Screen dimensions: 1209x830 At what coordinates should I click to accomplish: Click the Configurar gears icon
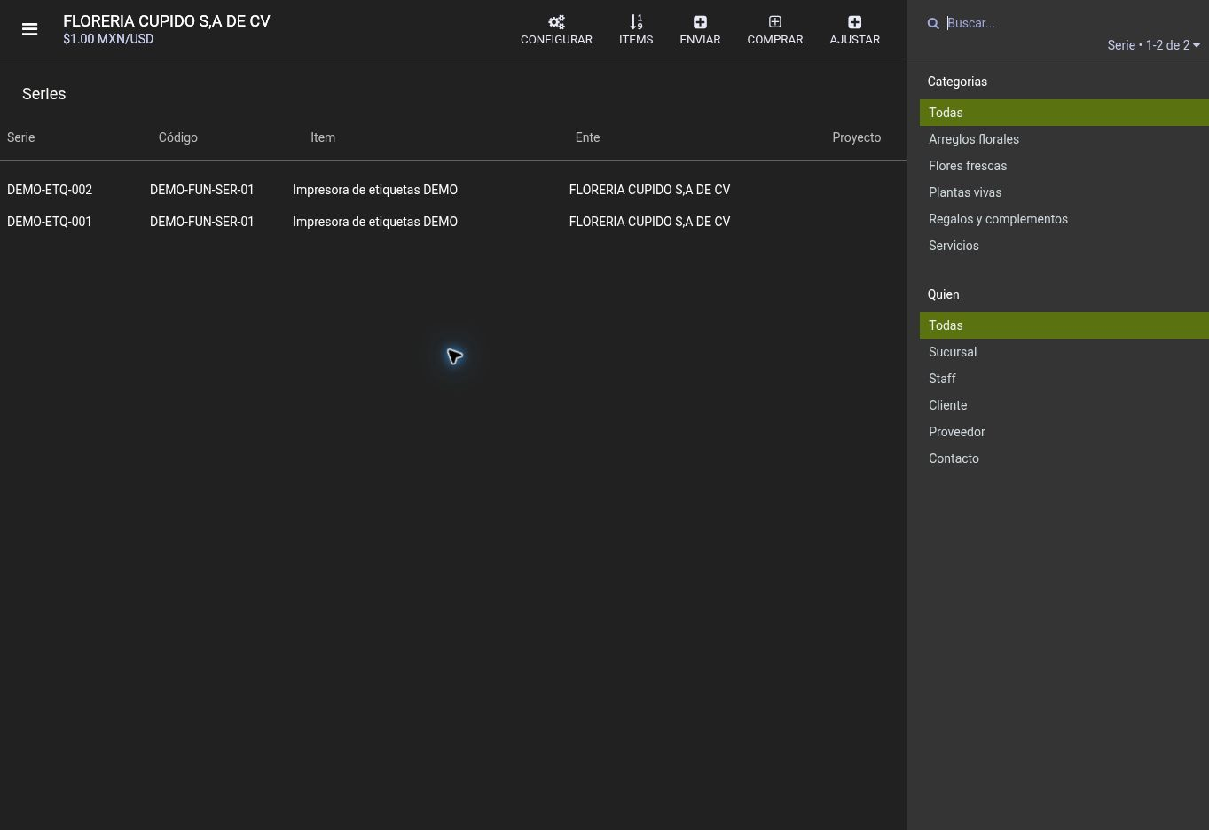556,22
